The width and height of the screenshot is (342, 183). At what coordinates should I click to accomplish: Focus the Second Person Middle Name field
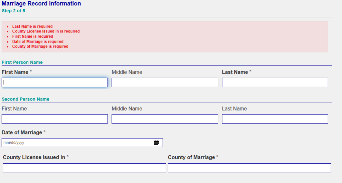click(x=165, y=119)
